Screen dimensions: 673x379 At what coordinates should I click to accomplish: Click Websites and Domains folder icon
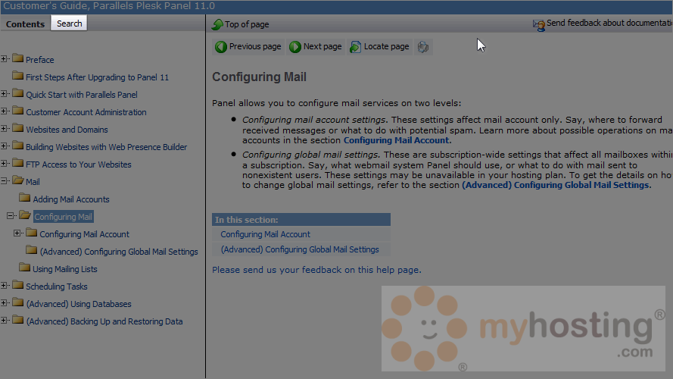pyautogui.click(x=17, y=128)
